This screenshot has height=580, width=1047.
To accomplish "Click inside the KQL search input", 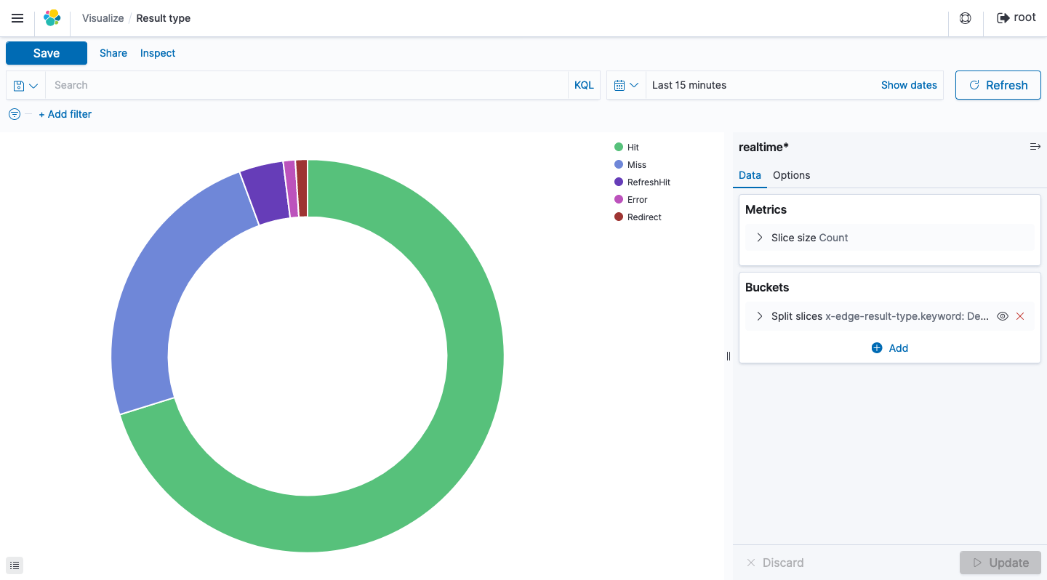I will (x=291, y=85).
